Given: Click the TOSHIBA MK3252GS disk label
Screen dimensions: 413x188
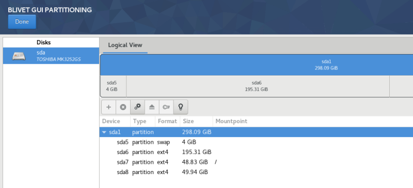Looking at the screenshot, I should tap(58, 59).
